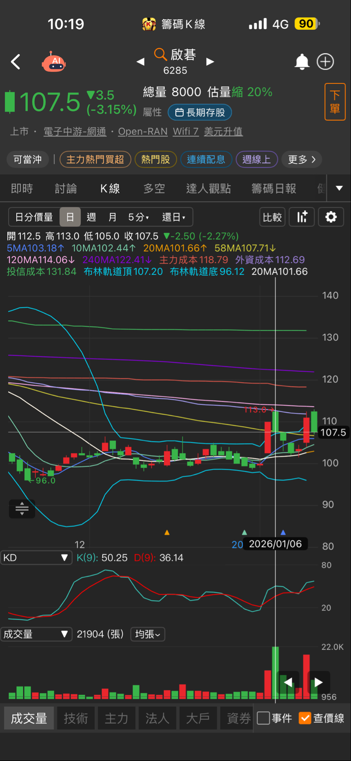Select bottom 成交量 tab
The height and width of the screenshot is (761, 351).
coord(29,718)
